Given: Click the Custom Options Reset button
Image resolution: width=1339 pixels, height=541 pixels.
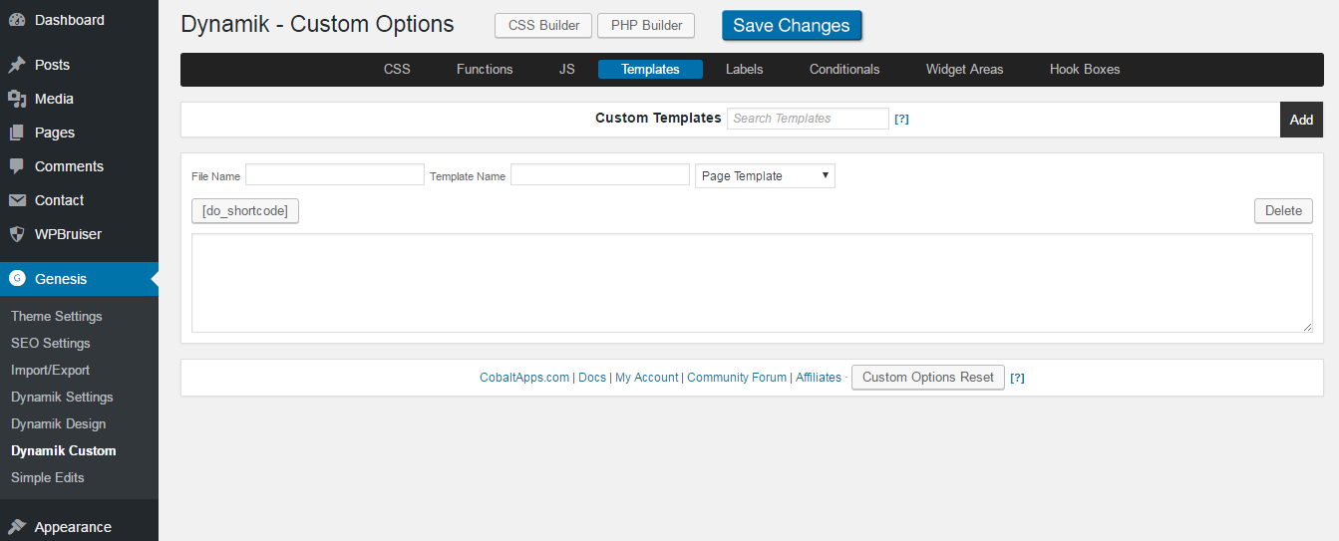Looking at the screenshot, I should tap(928, 377).
